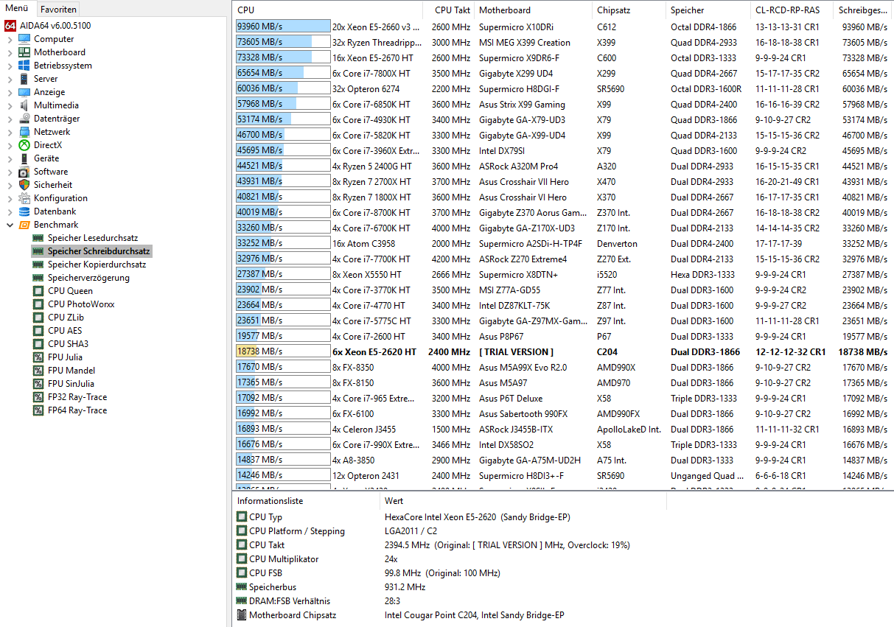Open the Betriebssystem Windows icon
The image size is (894, 627).
24,66
